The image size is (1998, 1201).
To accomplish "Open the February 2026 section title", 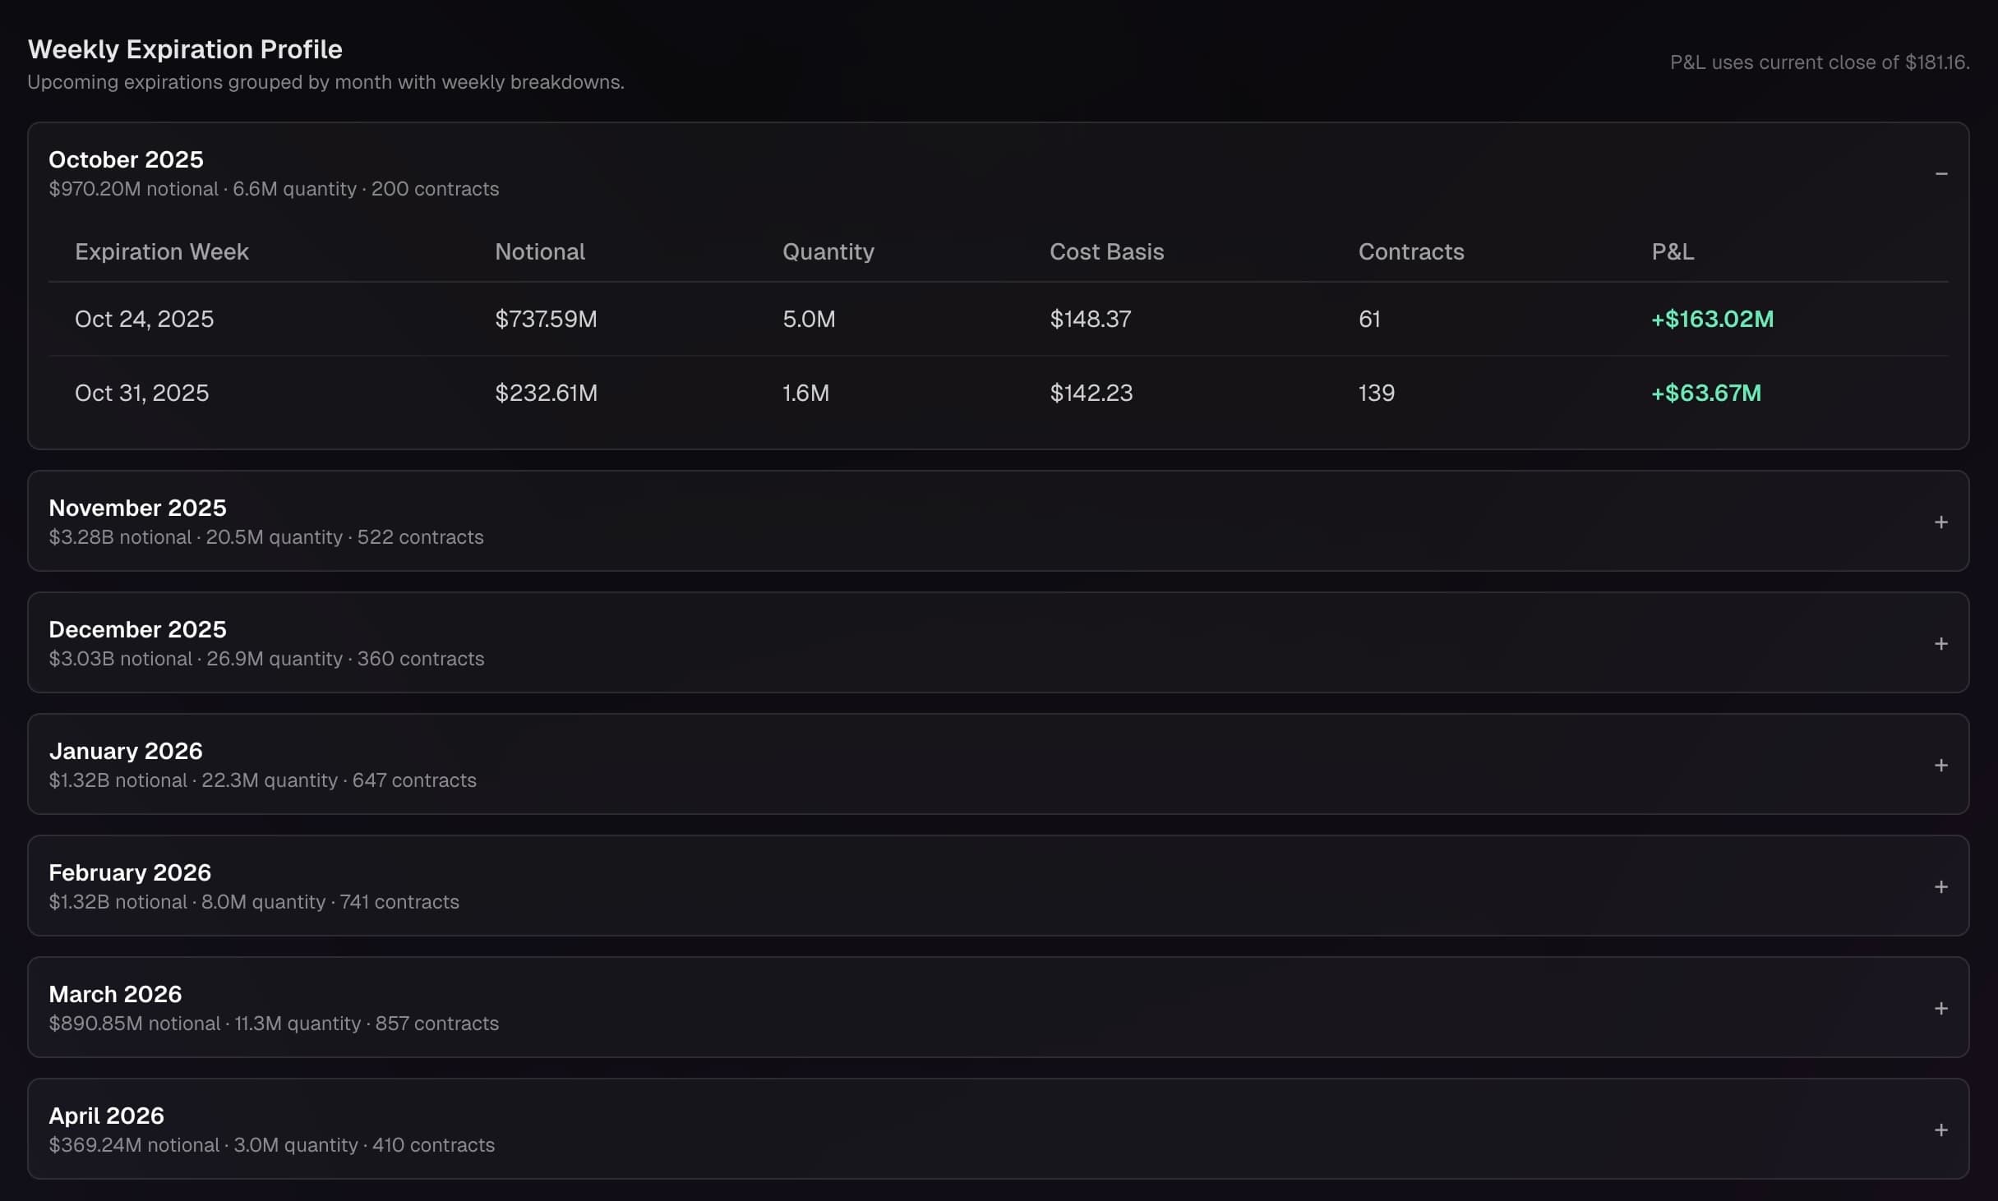I will [130, 872].
